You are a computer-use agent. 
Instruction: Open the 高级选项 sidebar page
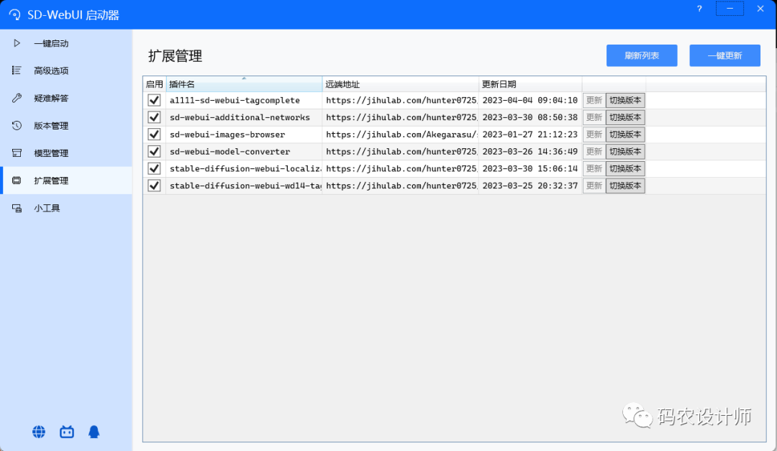pos(51,70)
